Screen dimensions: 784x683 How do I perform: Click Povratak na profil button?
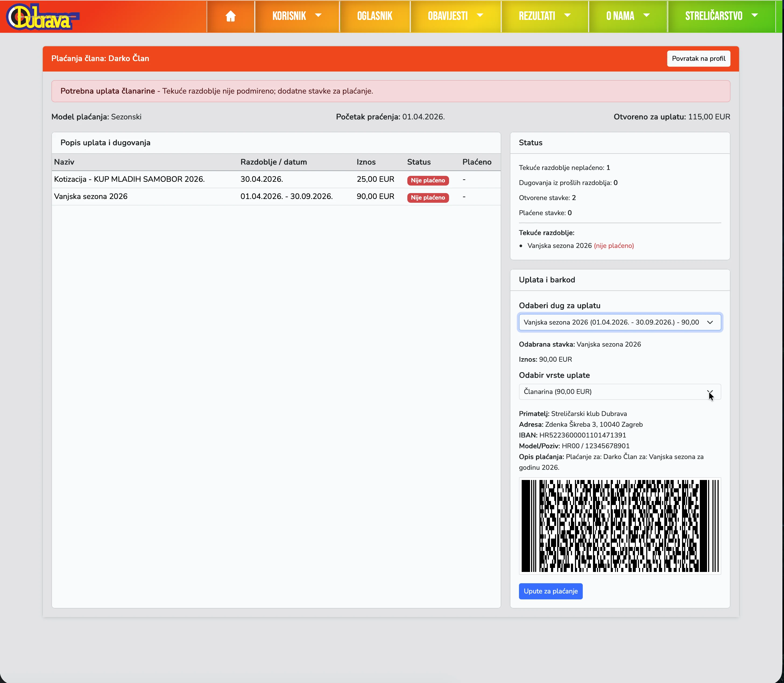pyautogui.click(x=698, y=59)
